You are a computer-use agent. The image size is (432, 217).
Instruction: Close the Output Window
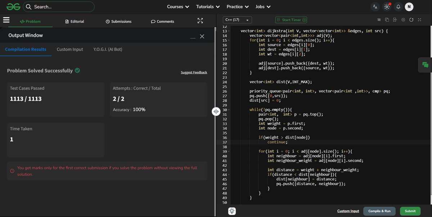[x=202, y=36]
